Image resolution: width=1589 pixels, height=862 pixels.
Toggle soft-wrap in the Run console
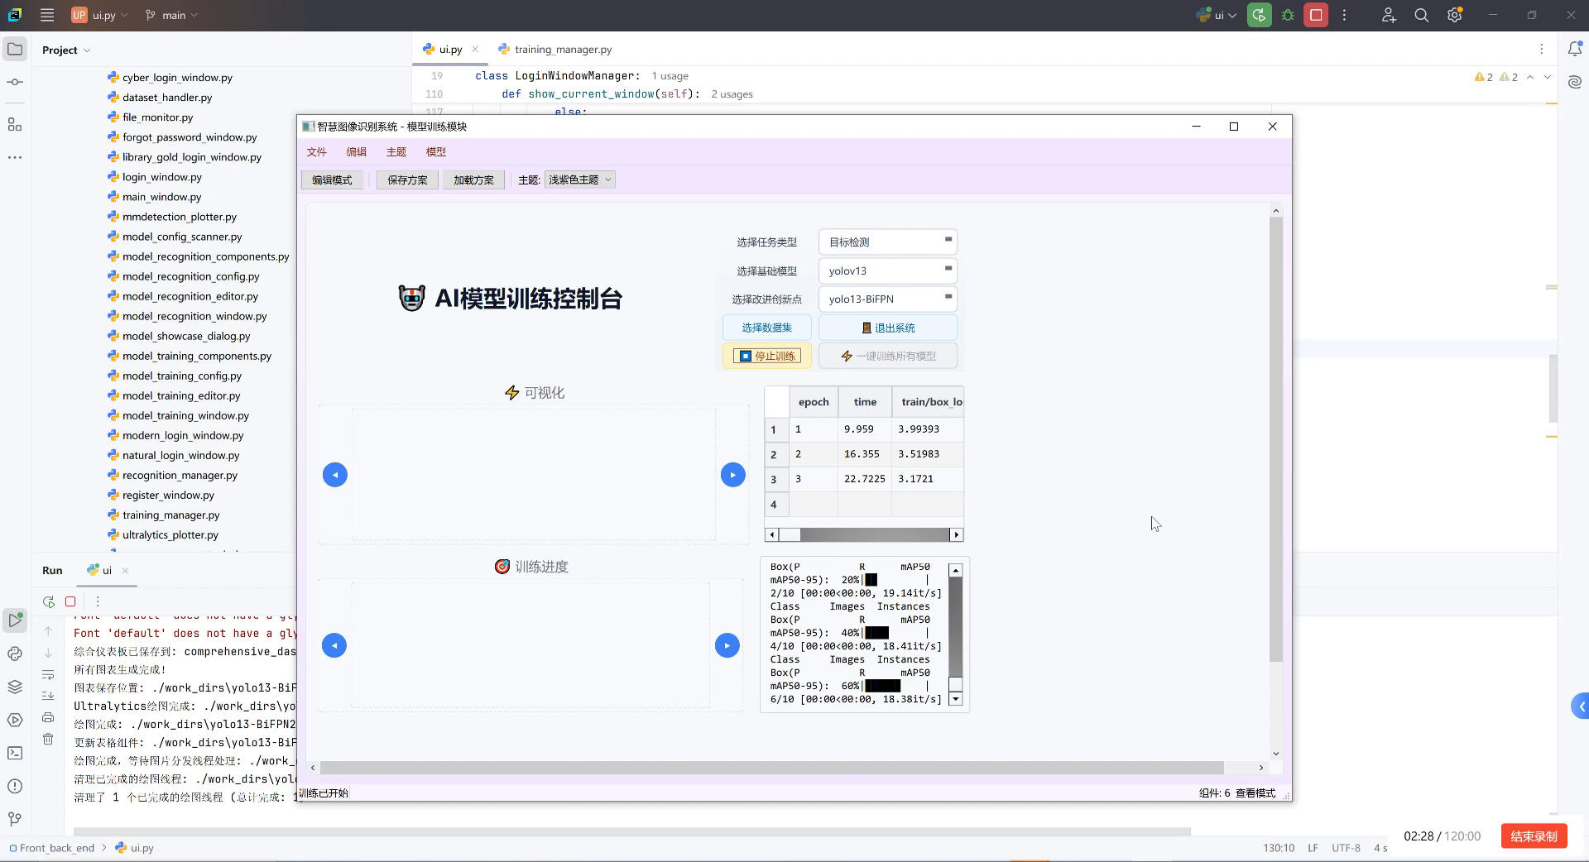point(48,674)
